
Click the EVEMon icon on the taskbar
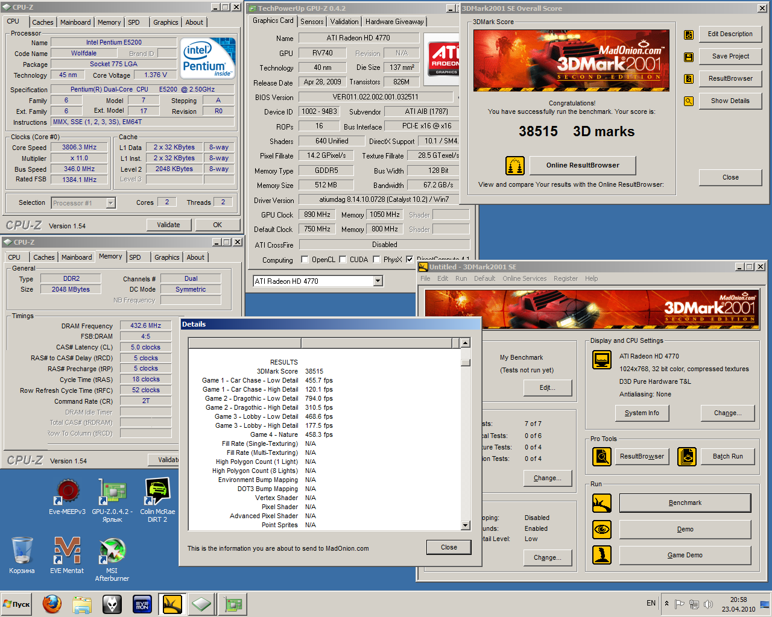point(142,604)
